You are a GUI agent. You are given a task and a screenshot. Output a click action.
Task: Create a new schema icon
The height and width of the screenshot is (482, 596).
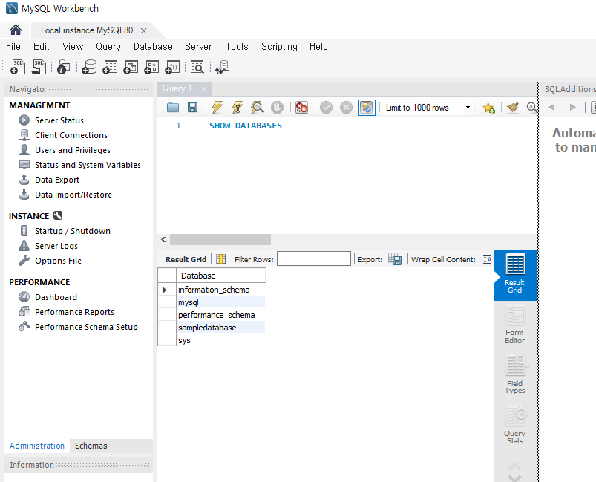point(89,67)
